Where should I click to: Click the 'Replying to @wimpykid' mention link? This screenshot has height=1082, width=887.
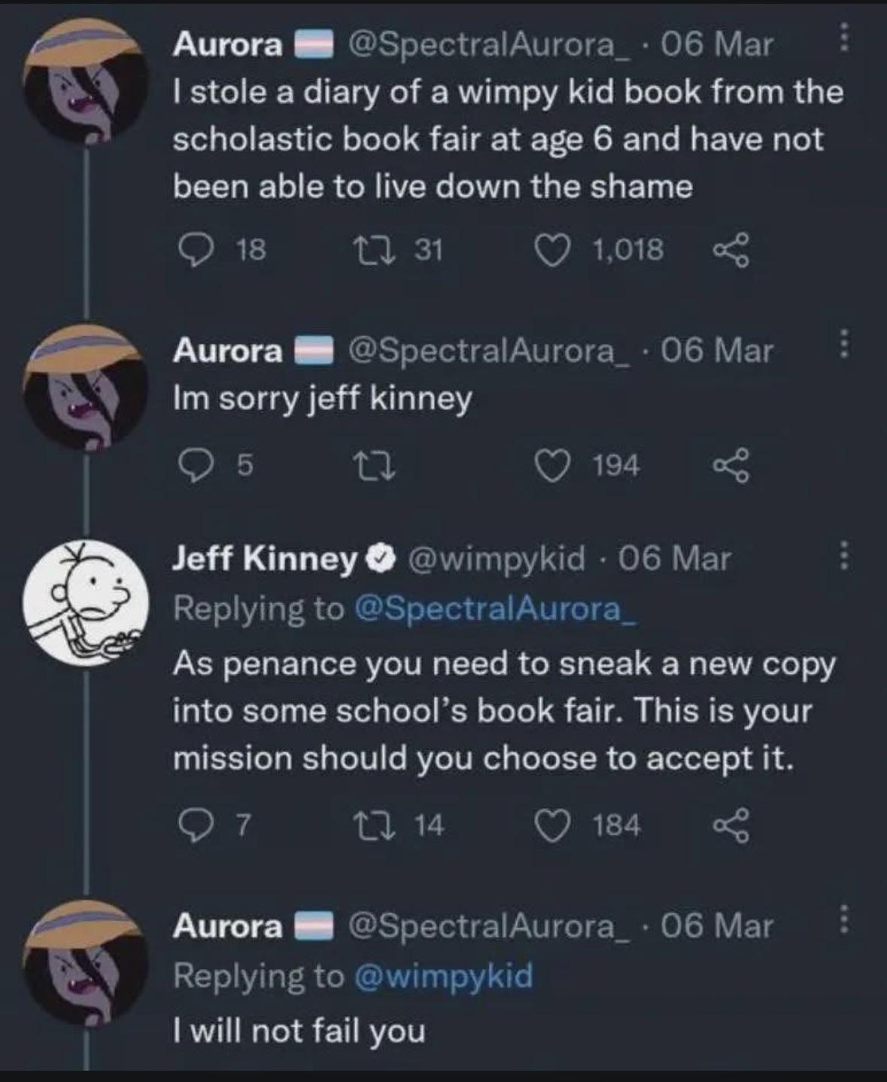tap(442, 976)
